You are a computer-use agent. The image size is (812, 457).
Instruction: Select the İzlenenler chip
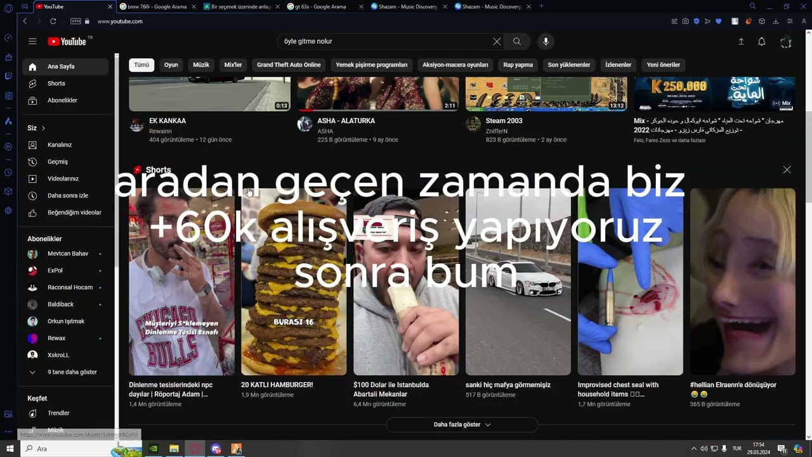[x=619, y=65]
